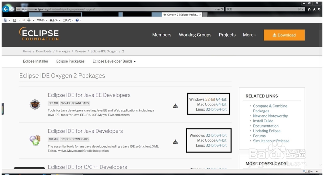Close the Oxygen 2 Eclipse Packages tab
Image resolution: width=324 pixels, height=175 pixels.
click(200, 15)
